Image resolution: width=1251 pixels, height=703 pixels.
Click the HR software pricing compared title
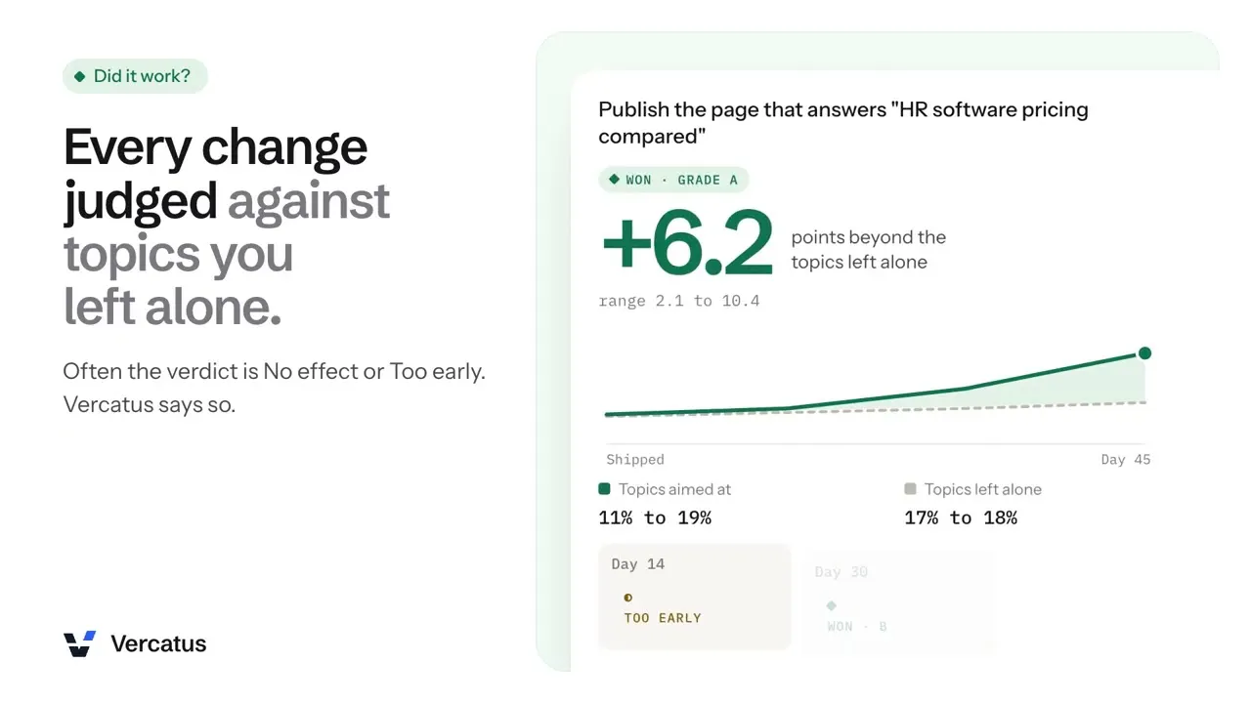coord(843,123)
